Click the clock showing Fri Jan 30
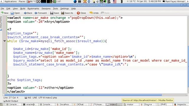Screen dimensions: 189x106 [x=149, y=1]
